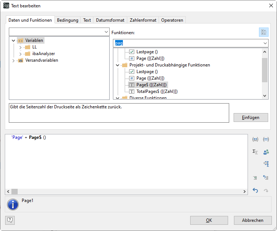Click the function list scrollbar up arrow
Viewport: 277px width, 231px height.
(264, 52)
